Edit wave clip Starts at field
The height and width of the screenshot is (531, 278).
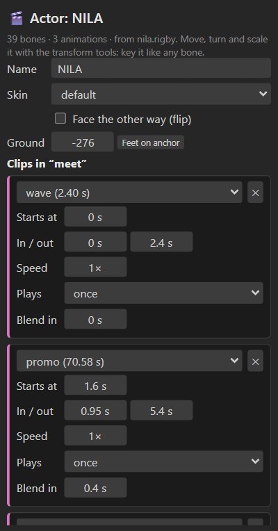point(95,217)
